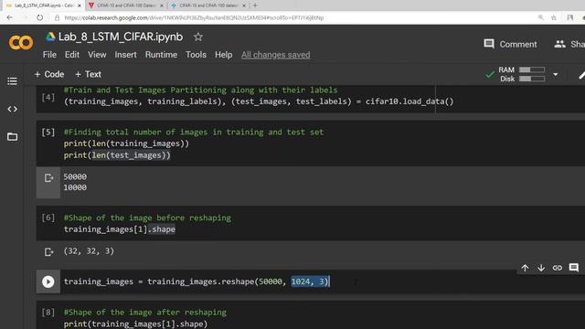This screenshot has height=329, width=585.
Task: Click the print(len(test_images)) line
Action: click(x=117, y=155)
